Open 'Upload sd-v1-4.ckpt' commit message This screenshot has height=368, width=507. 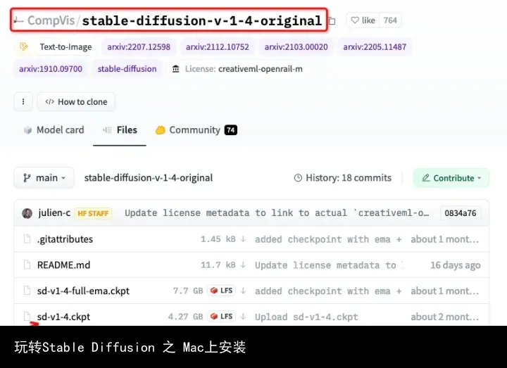pos(306,317)
